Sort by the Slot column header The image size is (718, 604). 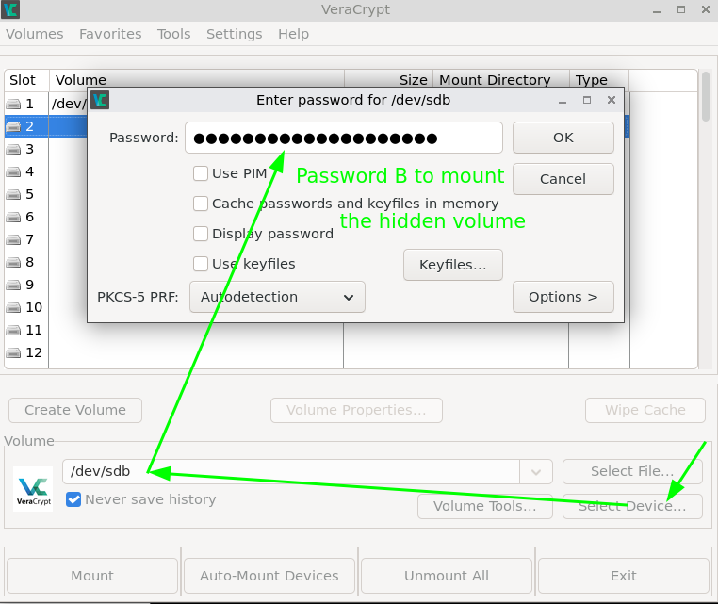[26, 81]
